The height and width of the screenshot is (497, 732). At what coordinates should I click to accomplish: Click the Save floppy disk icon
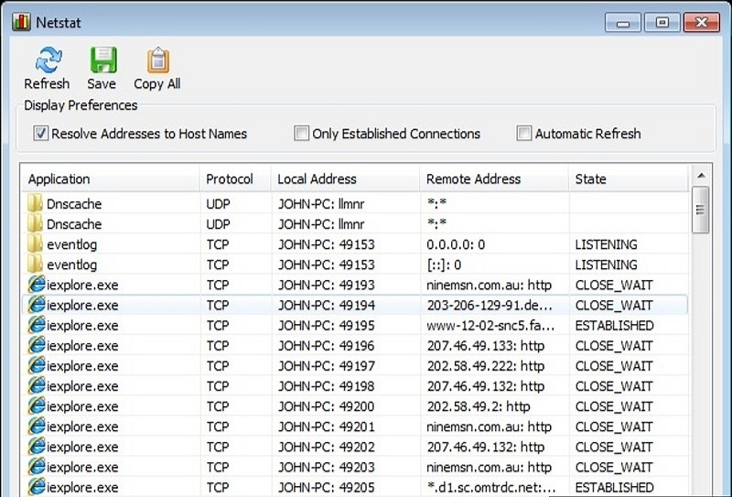pyautogui.click(x=103, y=59)
